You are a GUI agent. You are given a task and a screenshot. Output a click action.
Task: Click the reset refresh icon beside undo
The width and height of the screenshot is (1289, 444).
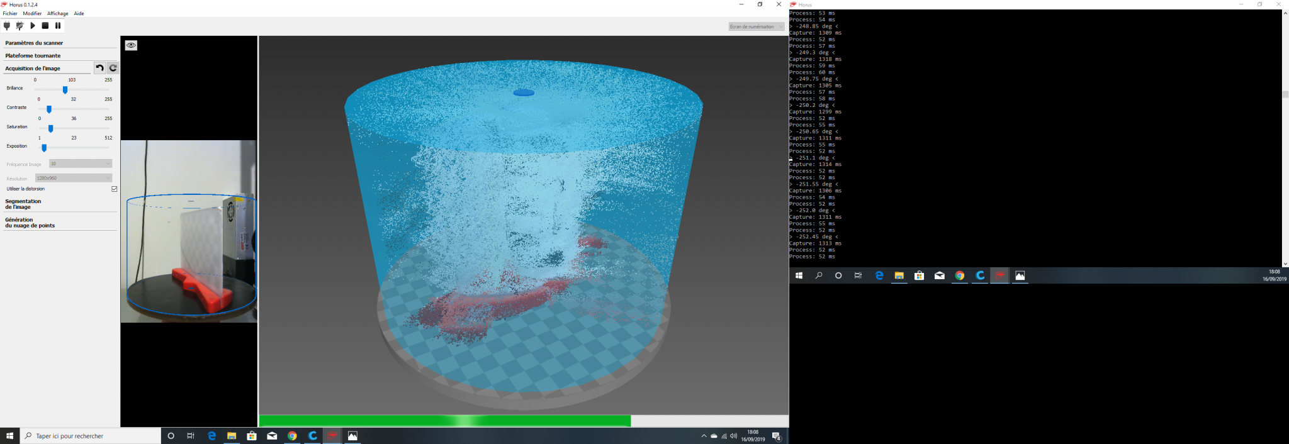tap(113, 68)
